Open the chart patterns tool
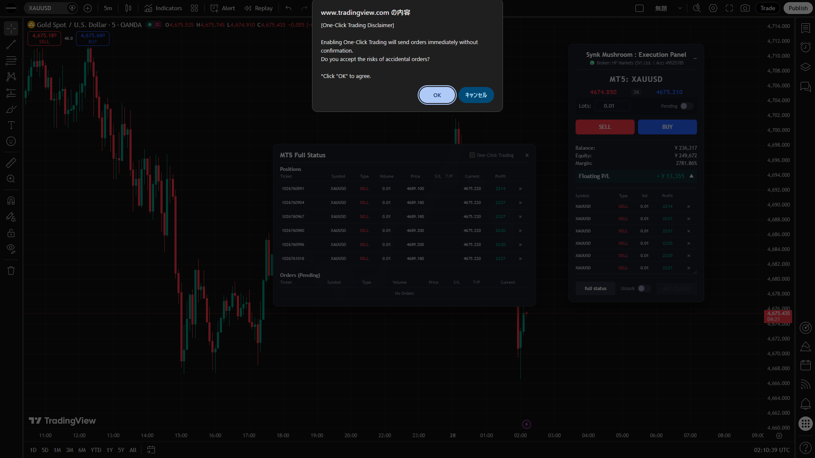The image size is (815, 458). 11,77
